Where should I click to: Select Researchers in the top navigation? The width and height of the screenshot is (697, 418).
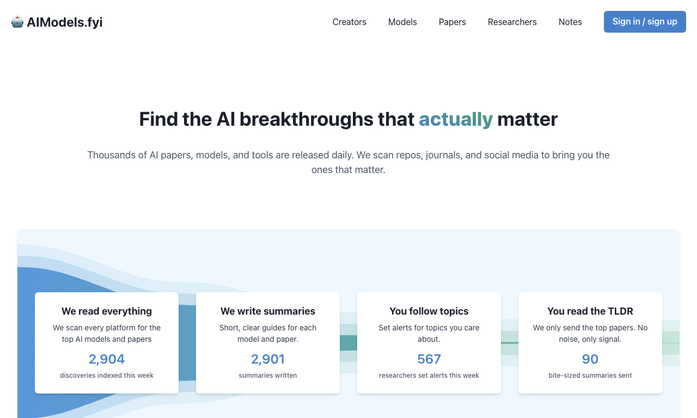(x=512, y=22)
